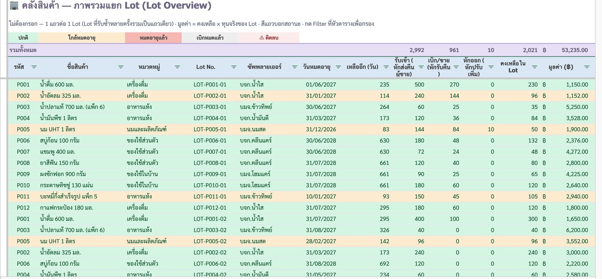Click the warehouse building icon beside the title

pyautogui.click(x=14, y=6)
